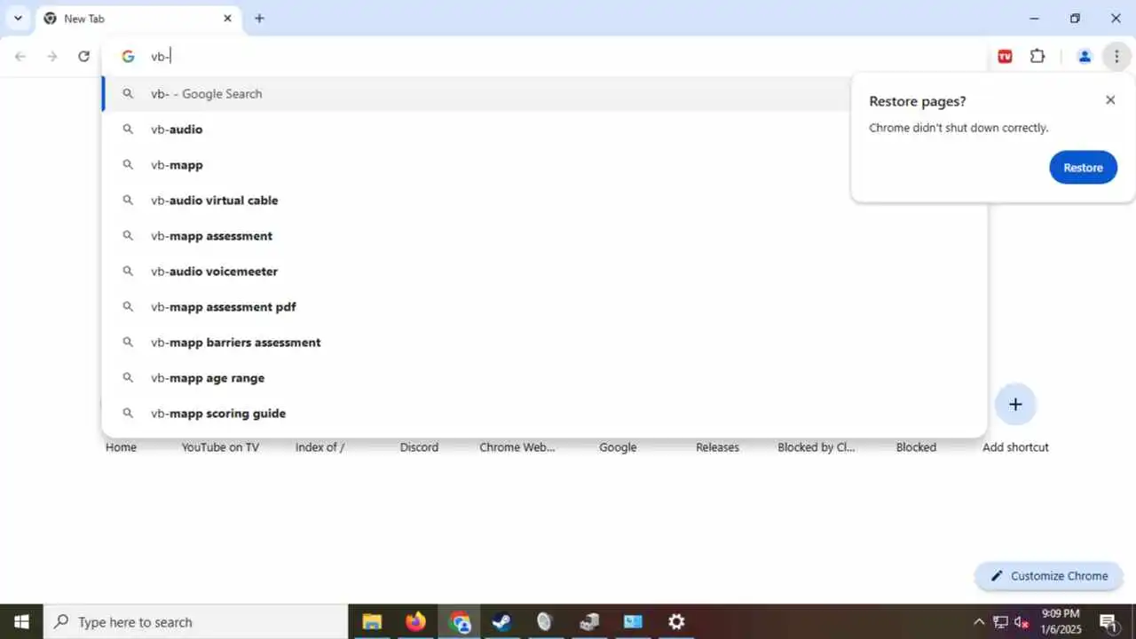Viewport: 1136px width, 639px height.
Task: Click the Add shortcut plus icon
Action: tap(1015, 404)
